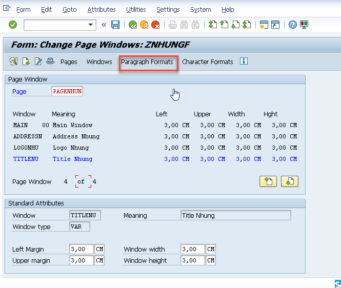
Task: Click the green checkmark Enter icon
Action: (13, 25)
